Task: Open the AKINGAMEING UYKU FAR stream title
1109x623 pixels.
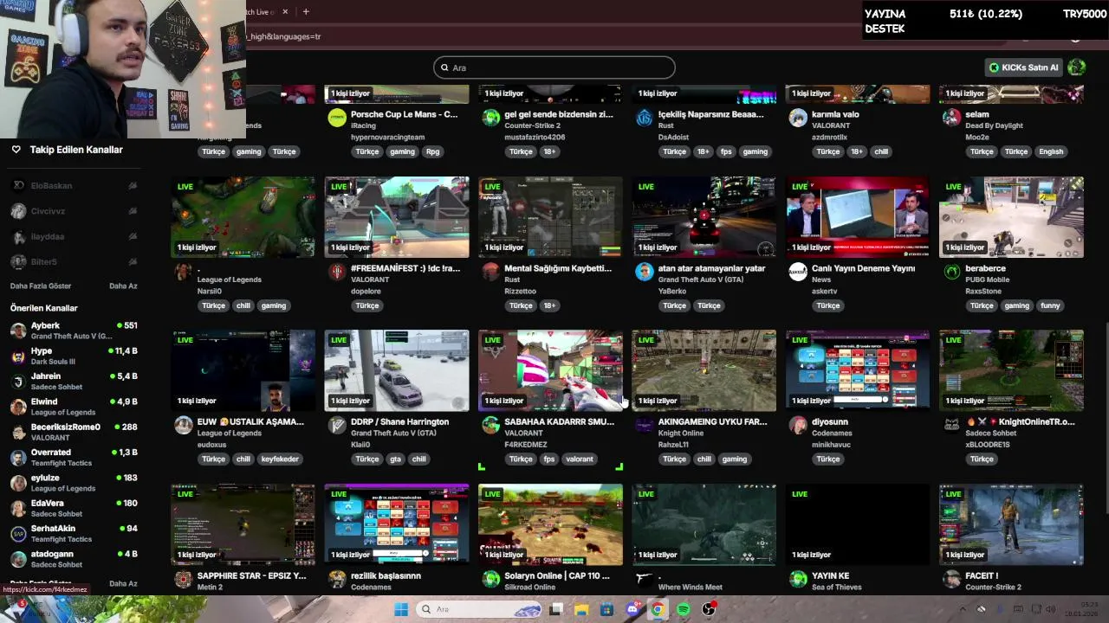Action: click(712, 421)
